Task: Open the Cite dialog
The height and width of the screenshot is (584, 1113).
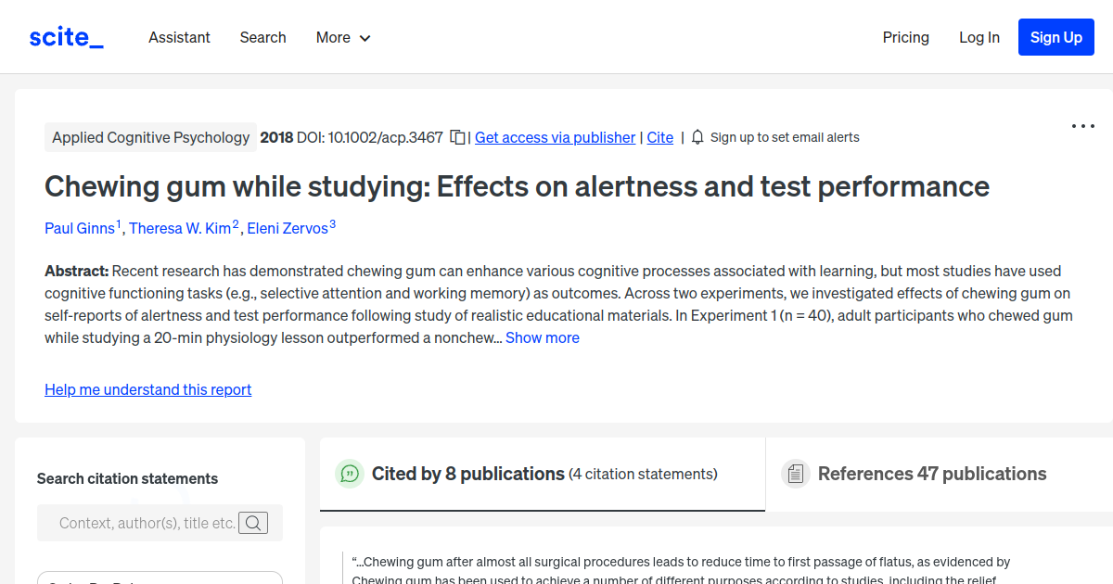Action: pyautogui.click(x=659, y=136)
